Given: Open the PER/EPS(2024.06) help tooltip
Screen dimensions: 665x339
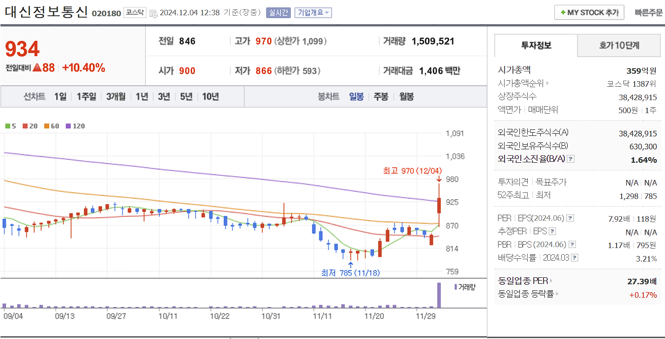Looking at the screenshot, I should (571, 217).
